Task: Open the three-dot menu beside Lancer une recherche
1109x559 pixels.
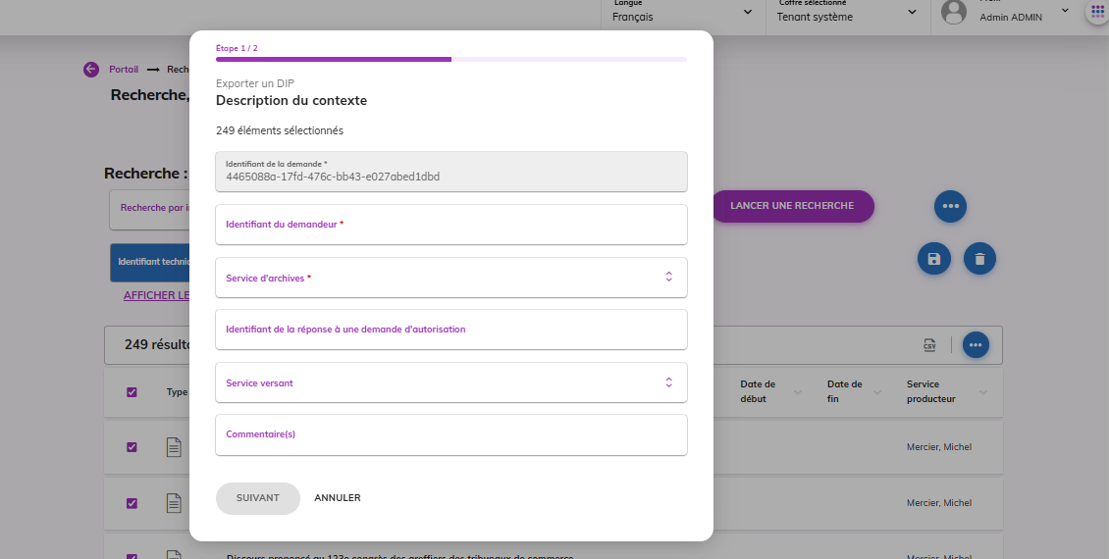Action: coord(949,207)
